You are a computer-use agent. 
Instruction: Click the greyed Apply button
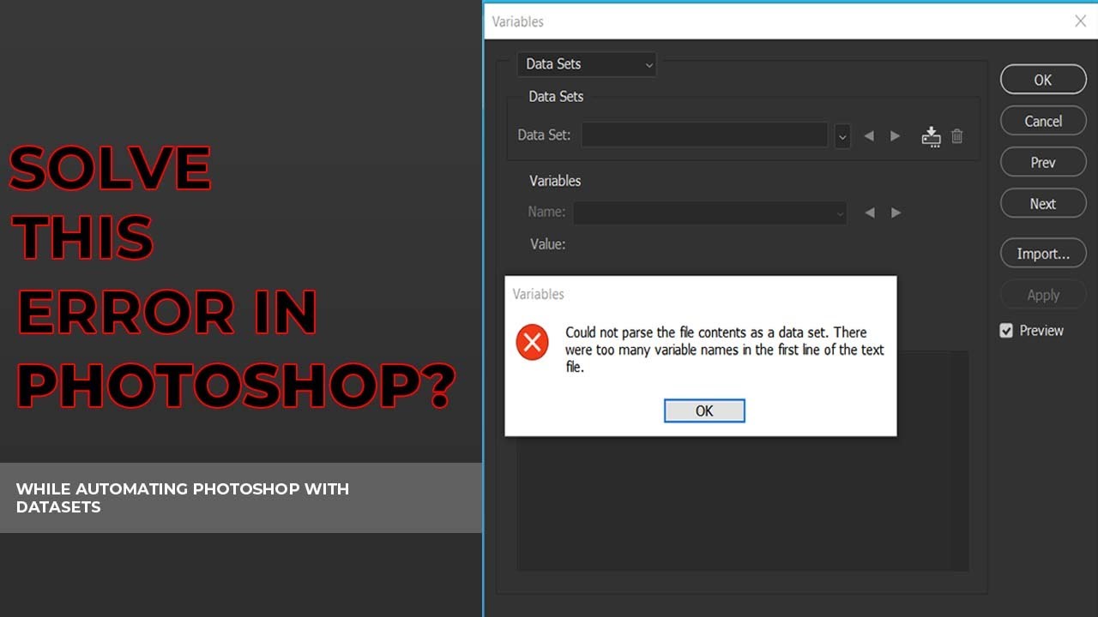click(1043, 295)
